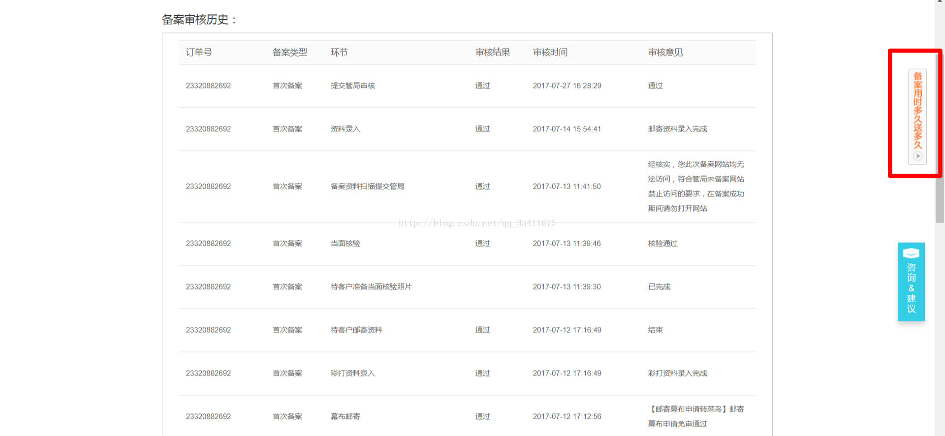
Task: Click the 审核意见 column header
Action: tap(665, 52)
